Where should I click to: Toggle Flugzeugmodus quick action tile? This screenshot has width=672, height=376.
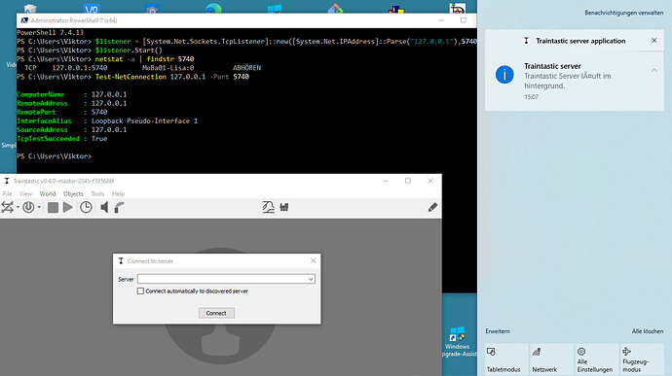(x=642, y=359)
